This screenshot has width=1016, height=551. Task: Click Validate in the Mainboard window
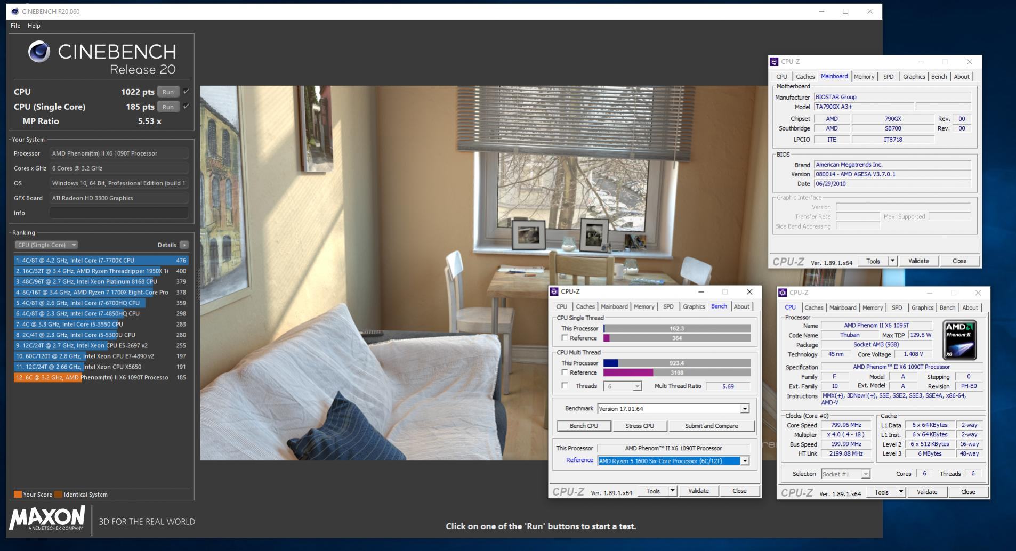pos(918,261)
